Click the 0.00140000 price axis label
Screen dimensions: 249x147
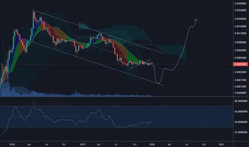240,26
